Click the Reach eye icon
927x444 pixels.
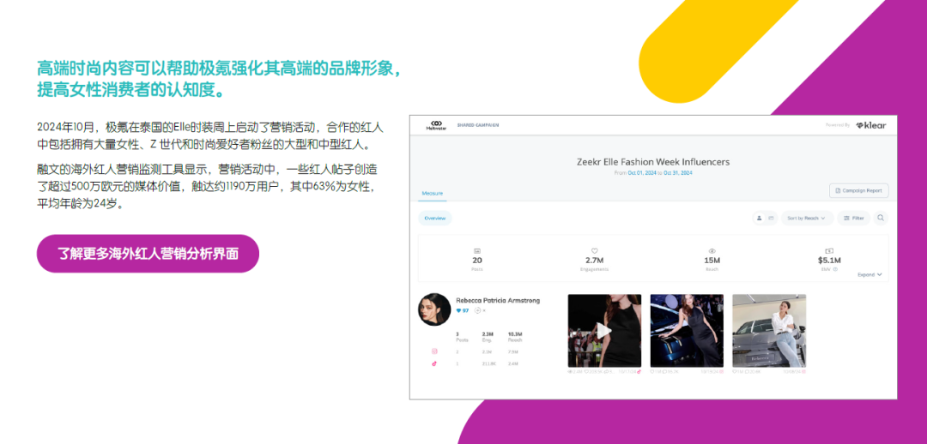712,251
